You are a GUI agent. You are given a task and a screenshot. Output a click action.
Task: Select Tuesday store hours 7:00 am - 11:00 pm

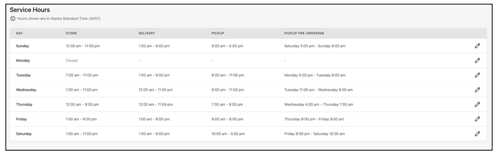(82, 75)
